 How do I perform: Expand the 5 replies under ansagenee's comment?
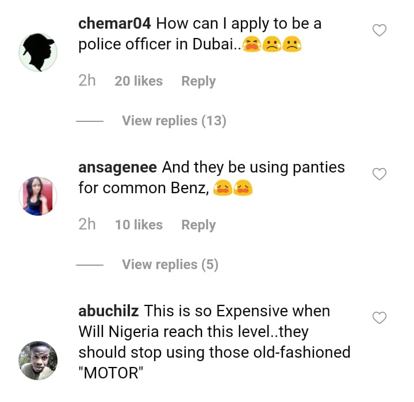170,265
